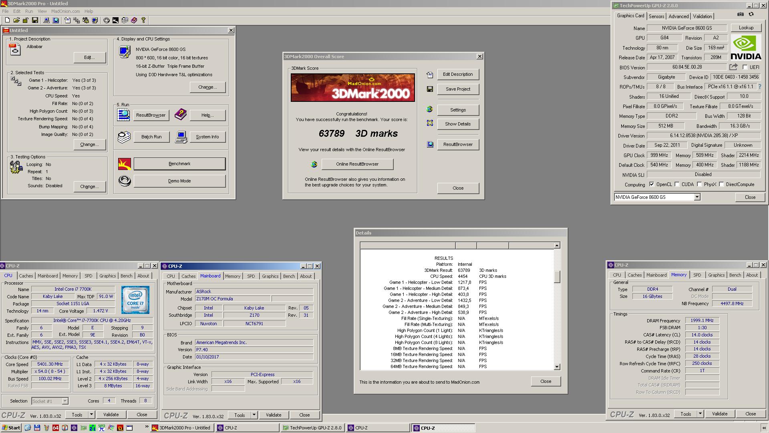Click the globe icon beside Online ResultBrowser
Viewport: 769px width, 433px height.
pyautogui.click(x=314, y=164)
